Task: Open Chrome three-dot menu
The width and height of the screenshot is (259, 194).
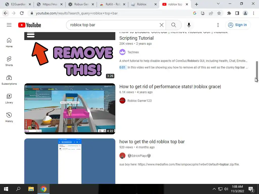Action: (253, 13)
